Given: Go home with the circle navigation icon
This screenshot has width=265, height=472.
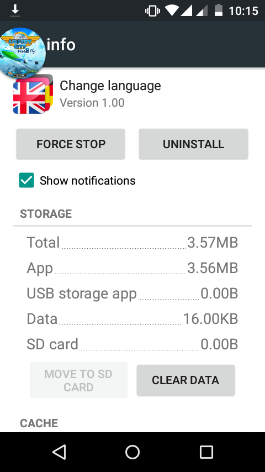Looking at the screenshot, I should pos(132,452).
